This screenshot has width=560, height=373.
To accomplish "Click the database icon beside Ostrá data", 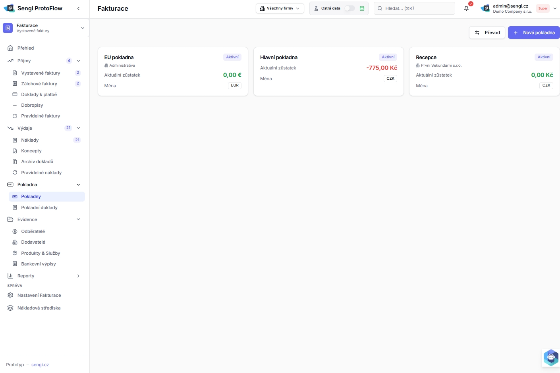I will tap(362, 8).
